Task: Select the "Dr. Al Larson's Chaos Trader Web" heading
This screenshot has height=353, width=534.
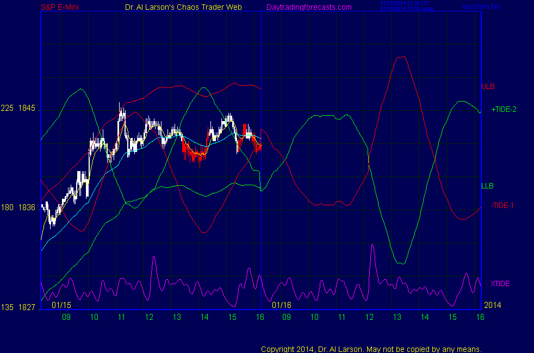Action: (x=184, y=7)
